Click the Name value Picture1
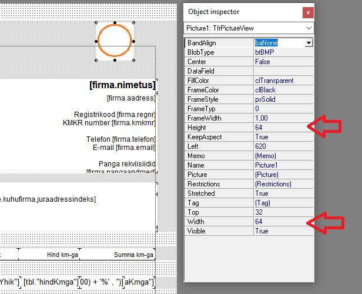 point(283,165)
